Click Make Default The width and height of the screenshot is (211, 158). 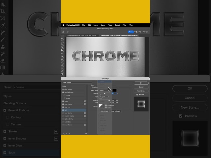(104, 111)
